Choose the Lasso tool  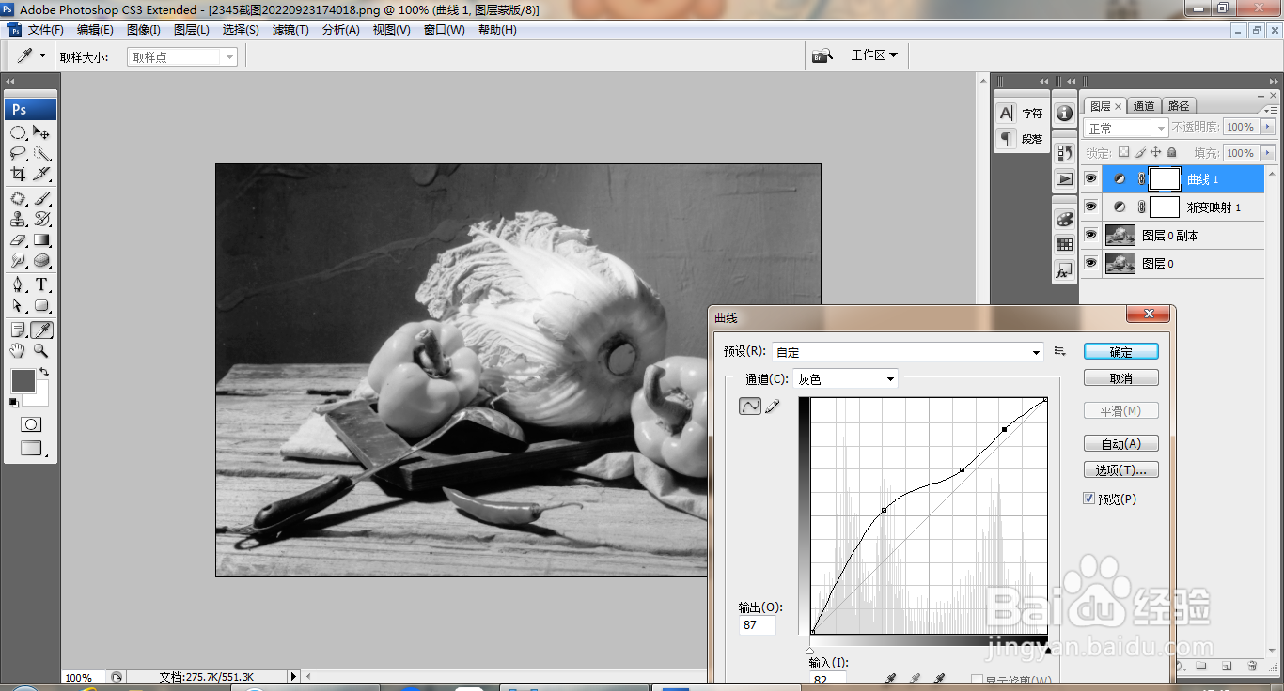click(18, 153)
